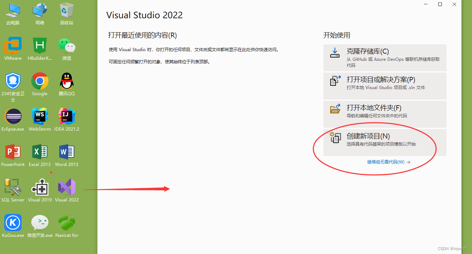The width and height of the screenshot is (472, 254).
Task: Open the PowerPoint desktop shortcut
Action: [13, 155]
